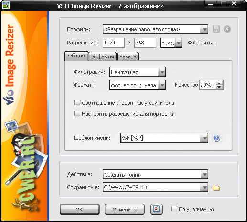
Task: Click the OK button
Action: pyautogui.click(x=80, y=210)
